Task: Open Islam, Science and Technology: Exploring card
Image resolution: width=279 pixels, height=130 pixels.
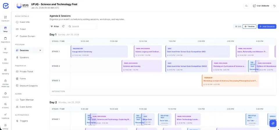Action: (112, 119)
